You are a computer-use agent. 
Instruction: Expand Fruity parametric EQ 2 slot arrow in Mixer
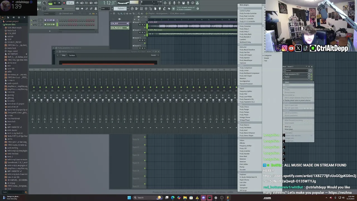tap(284, 74)
